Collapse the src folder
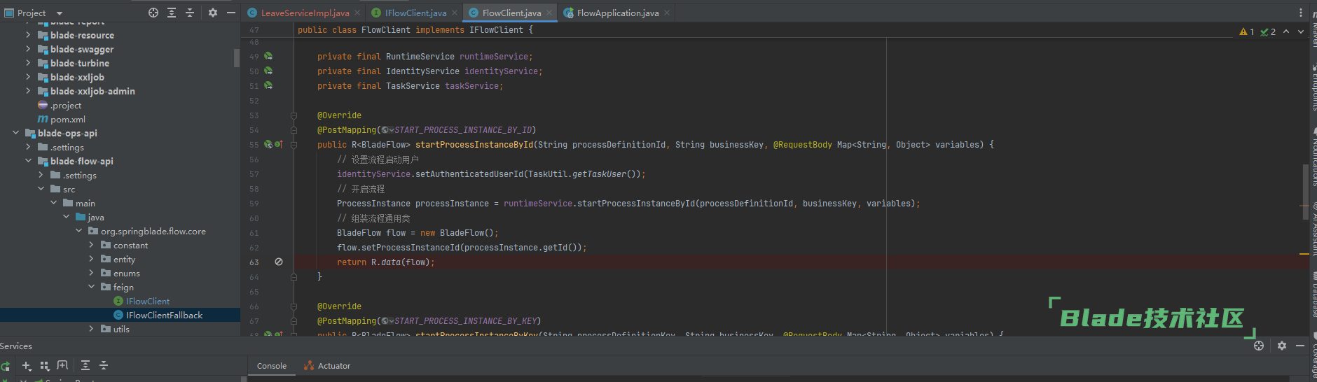 pos(41,189)
